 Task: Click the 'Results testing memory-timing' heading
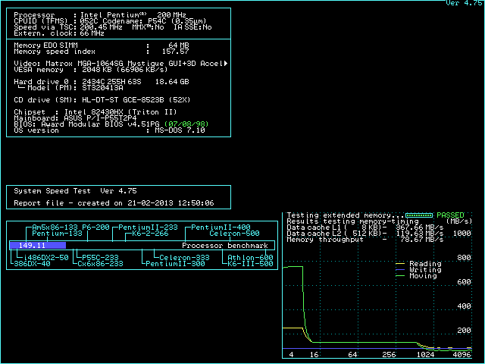[352, 221]
